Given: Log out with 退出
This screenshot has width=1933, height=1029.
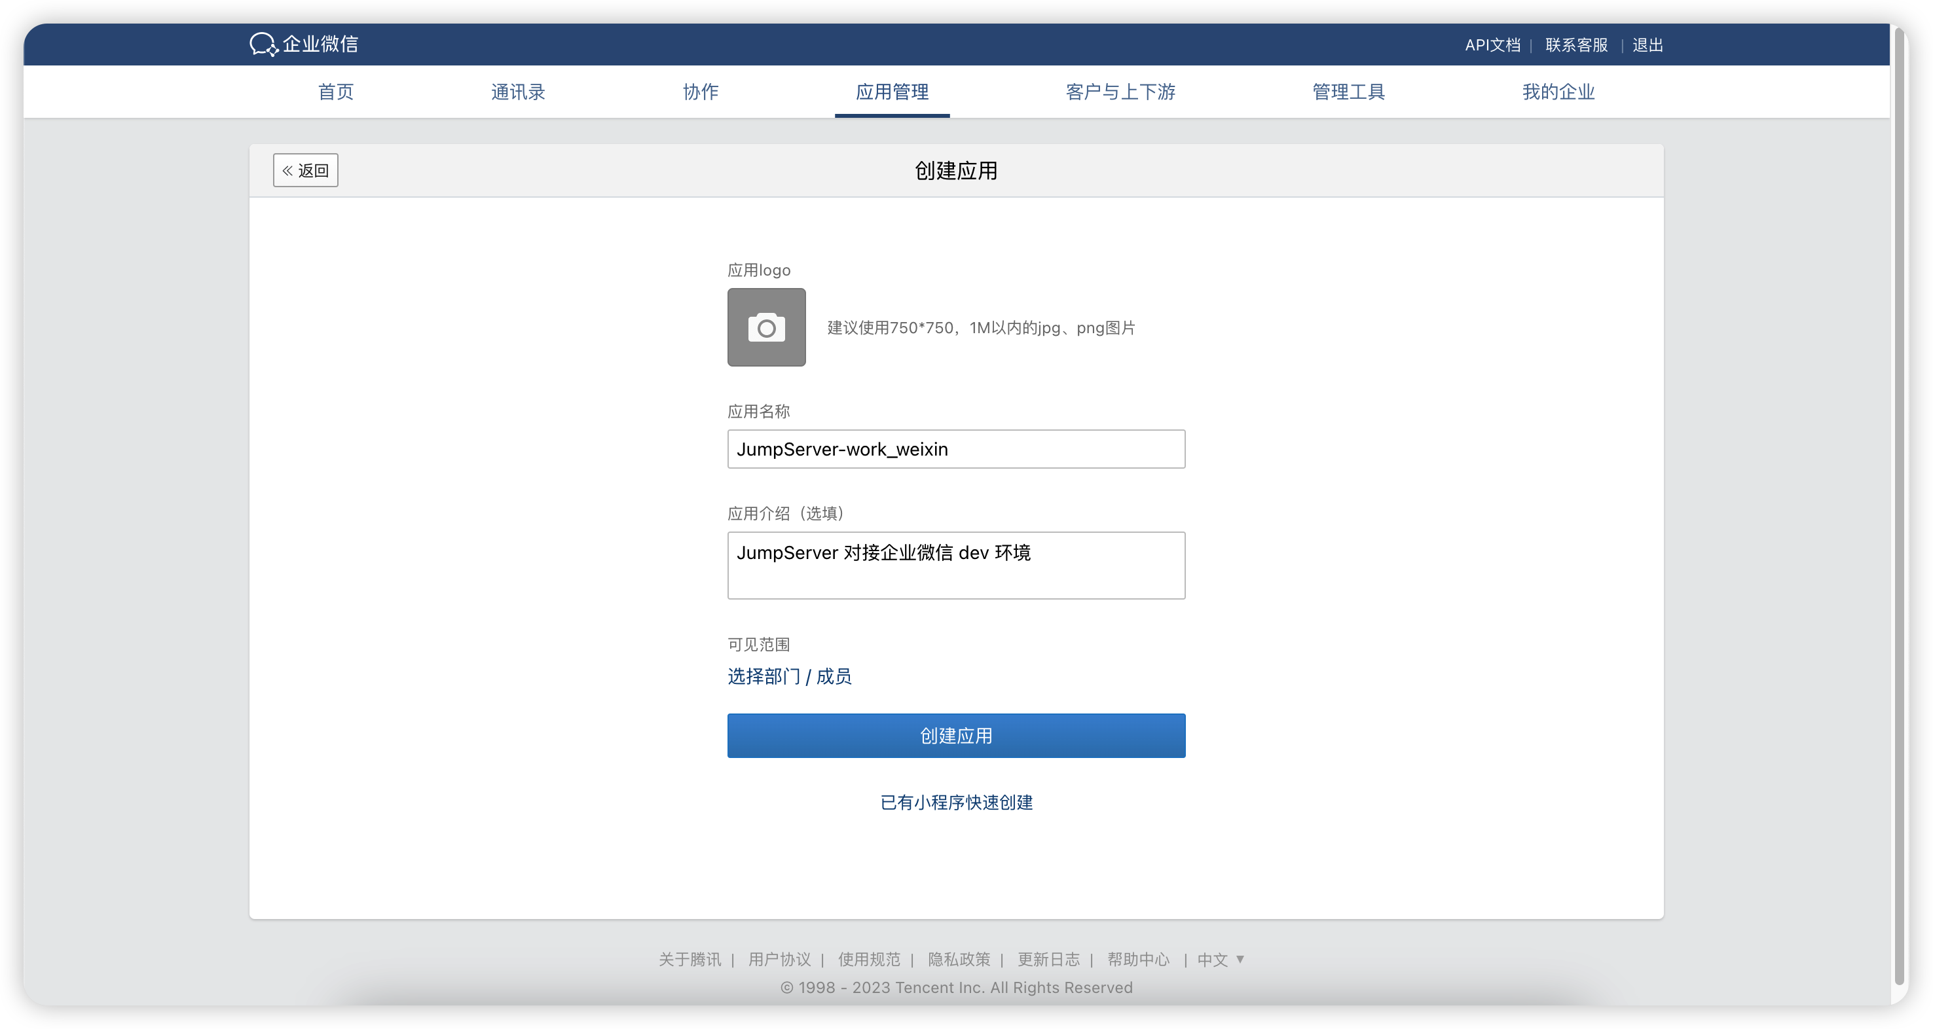Looking at the screenshot, I should point(1648,45).
